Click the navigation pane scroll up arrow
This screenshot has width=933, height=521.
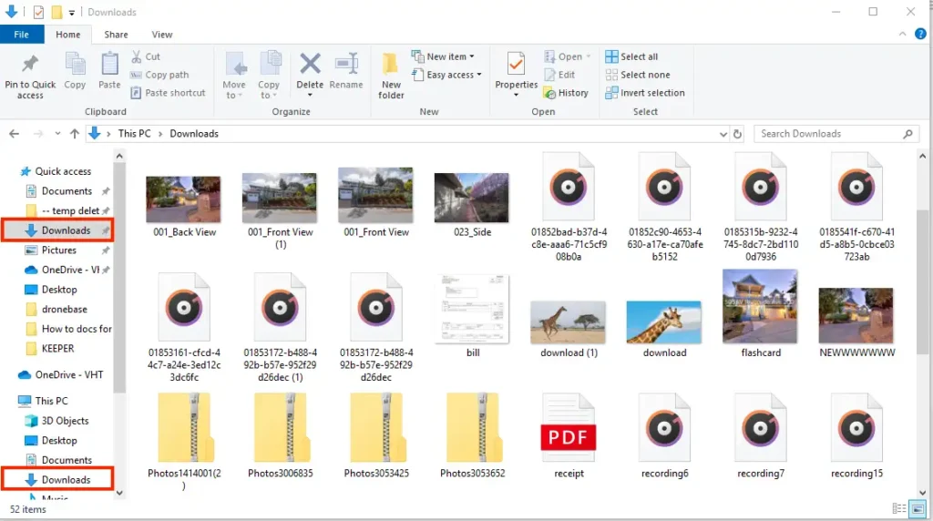coord(119,157)
